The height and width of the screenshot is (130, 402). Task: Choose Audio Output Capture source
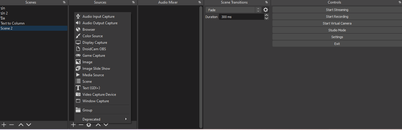point(102,23)
